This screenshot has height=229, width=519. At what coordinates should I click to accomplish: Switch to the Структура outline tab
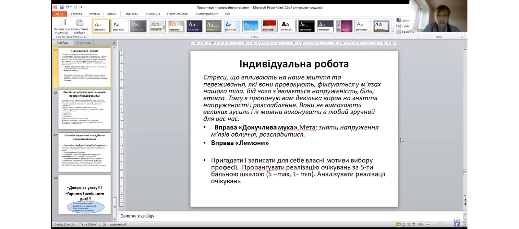point(83,43)
